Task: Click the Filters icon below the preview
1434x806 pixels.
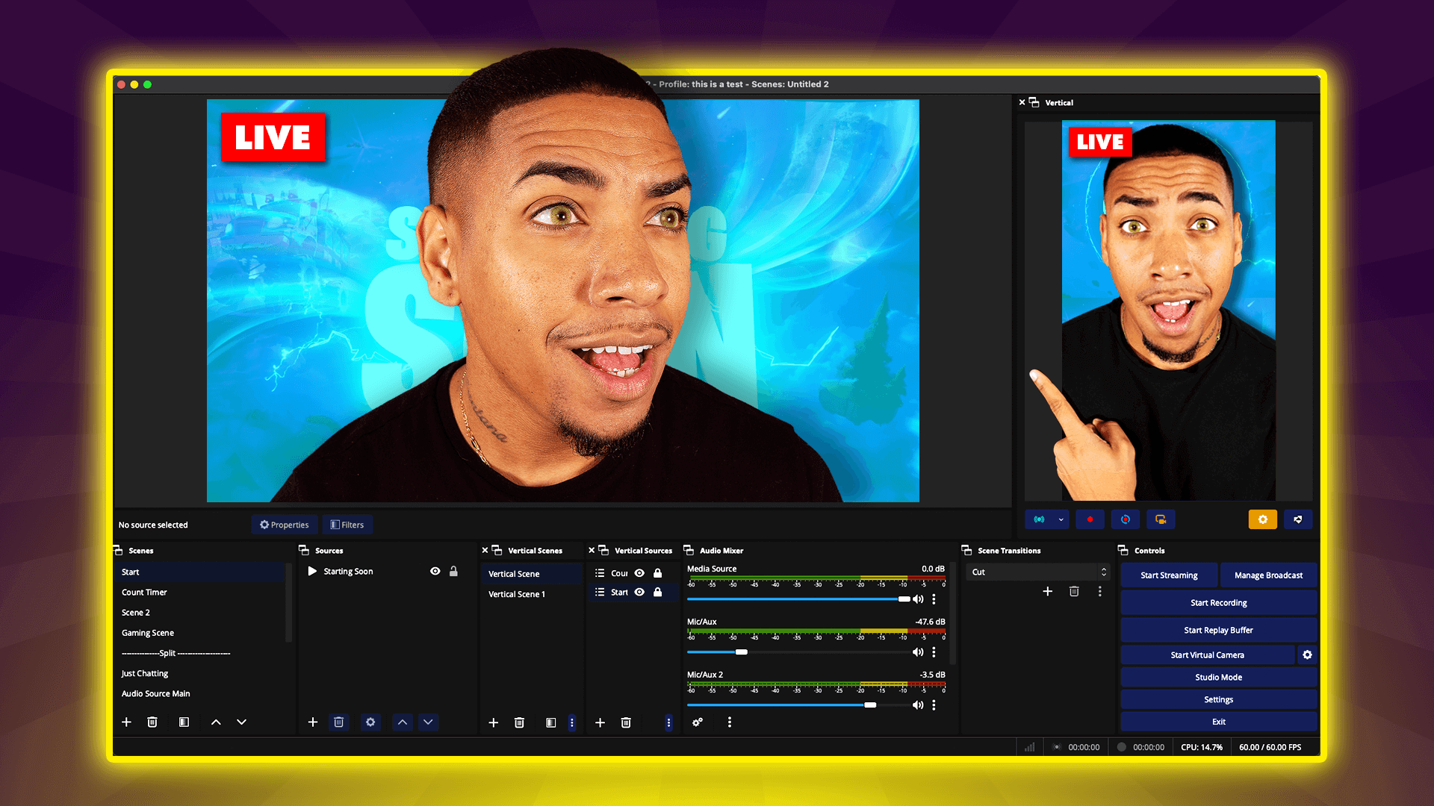Action: [347, 524]
